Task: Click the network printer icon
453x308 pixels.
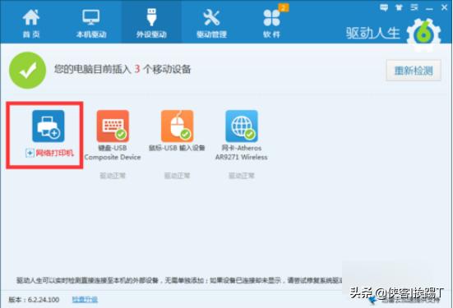Action: point(49,126)
